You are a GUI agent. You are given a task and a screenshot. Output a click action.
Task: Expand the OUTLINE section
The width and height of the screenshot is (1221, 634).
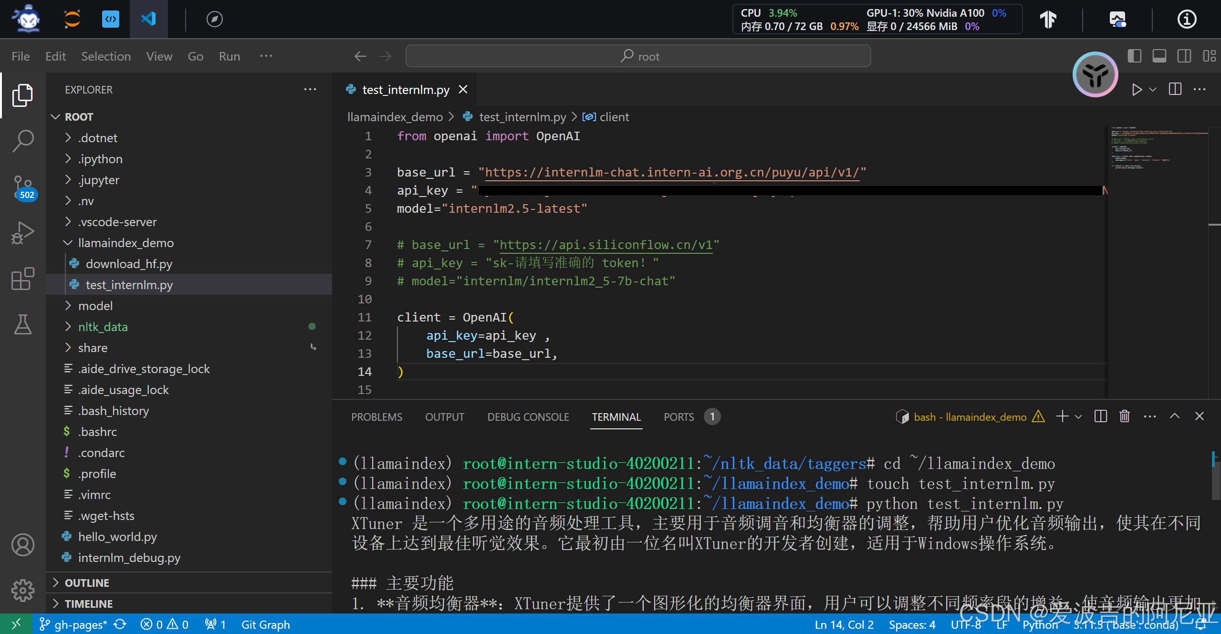(87, 582)
